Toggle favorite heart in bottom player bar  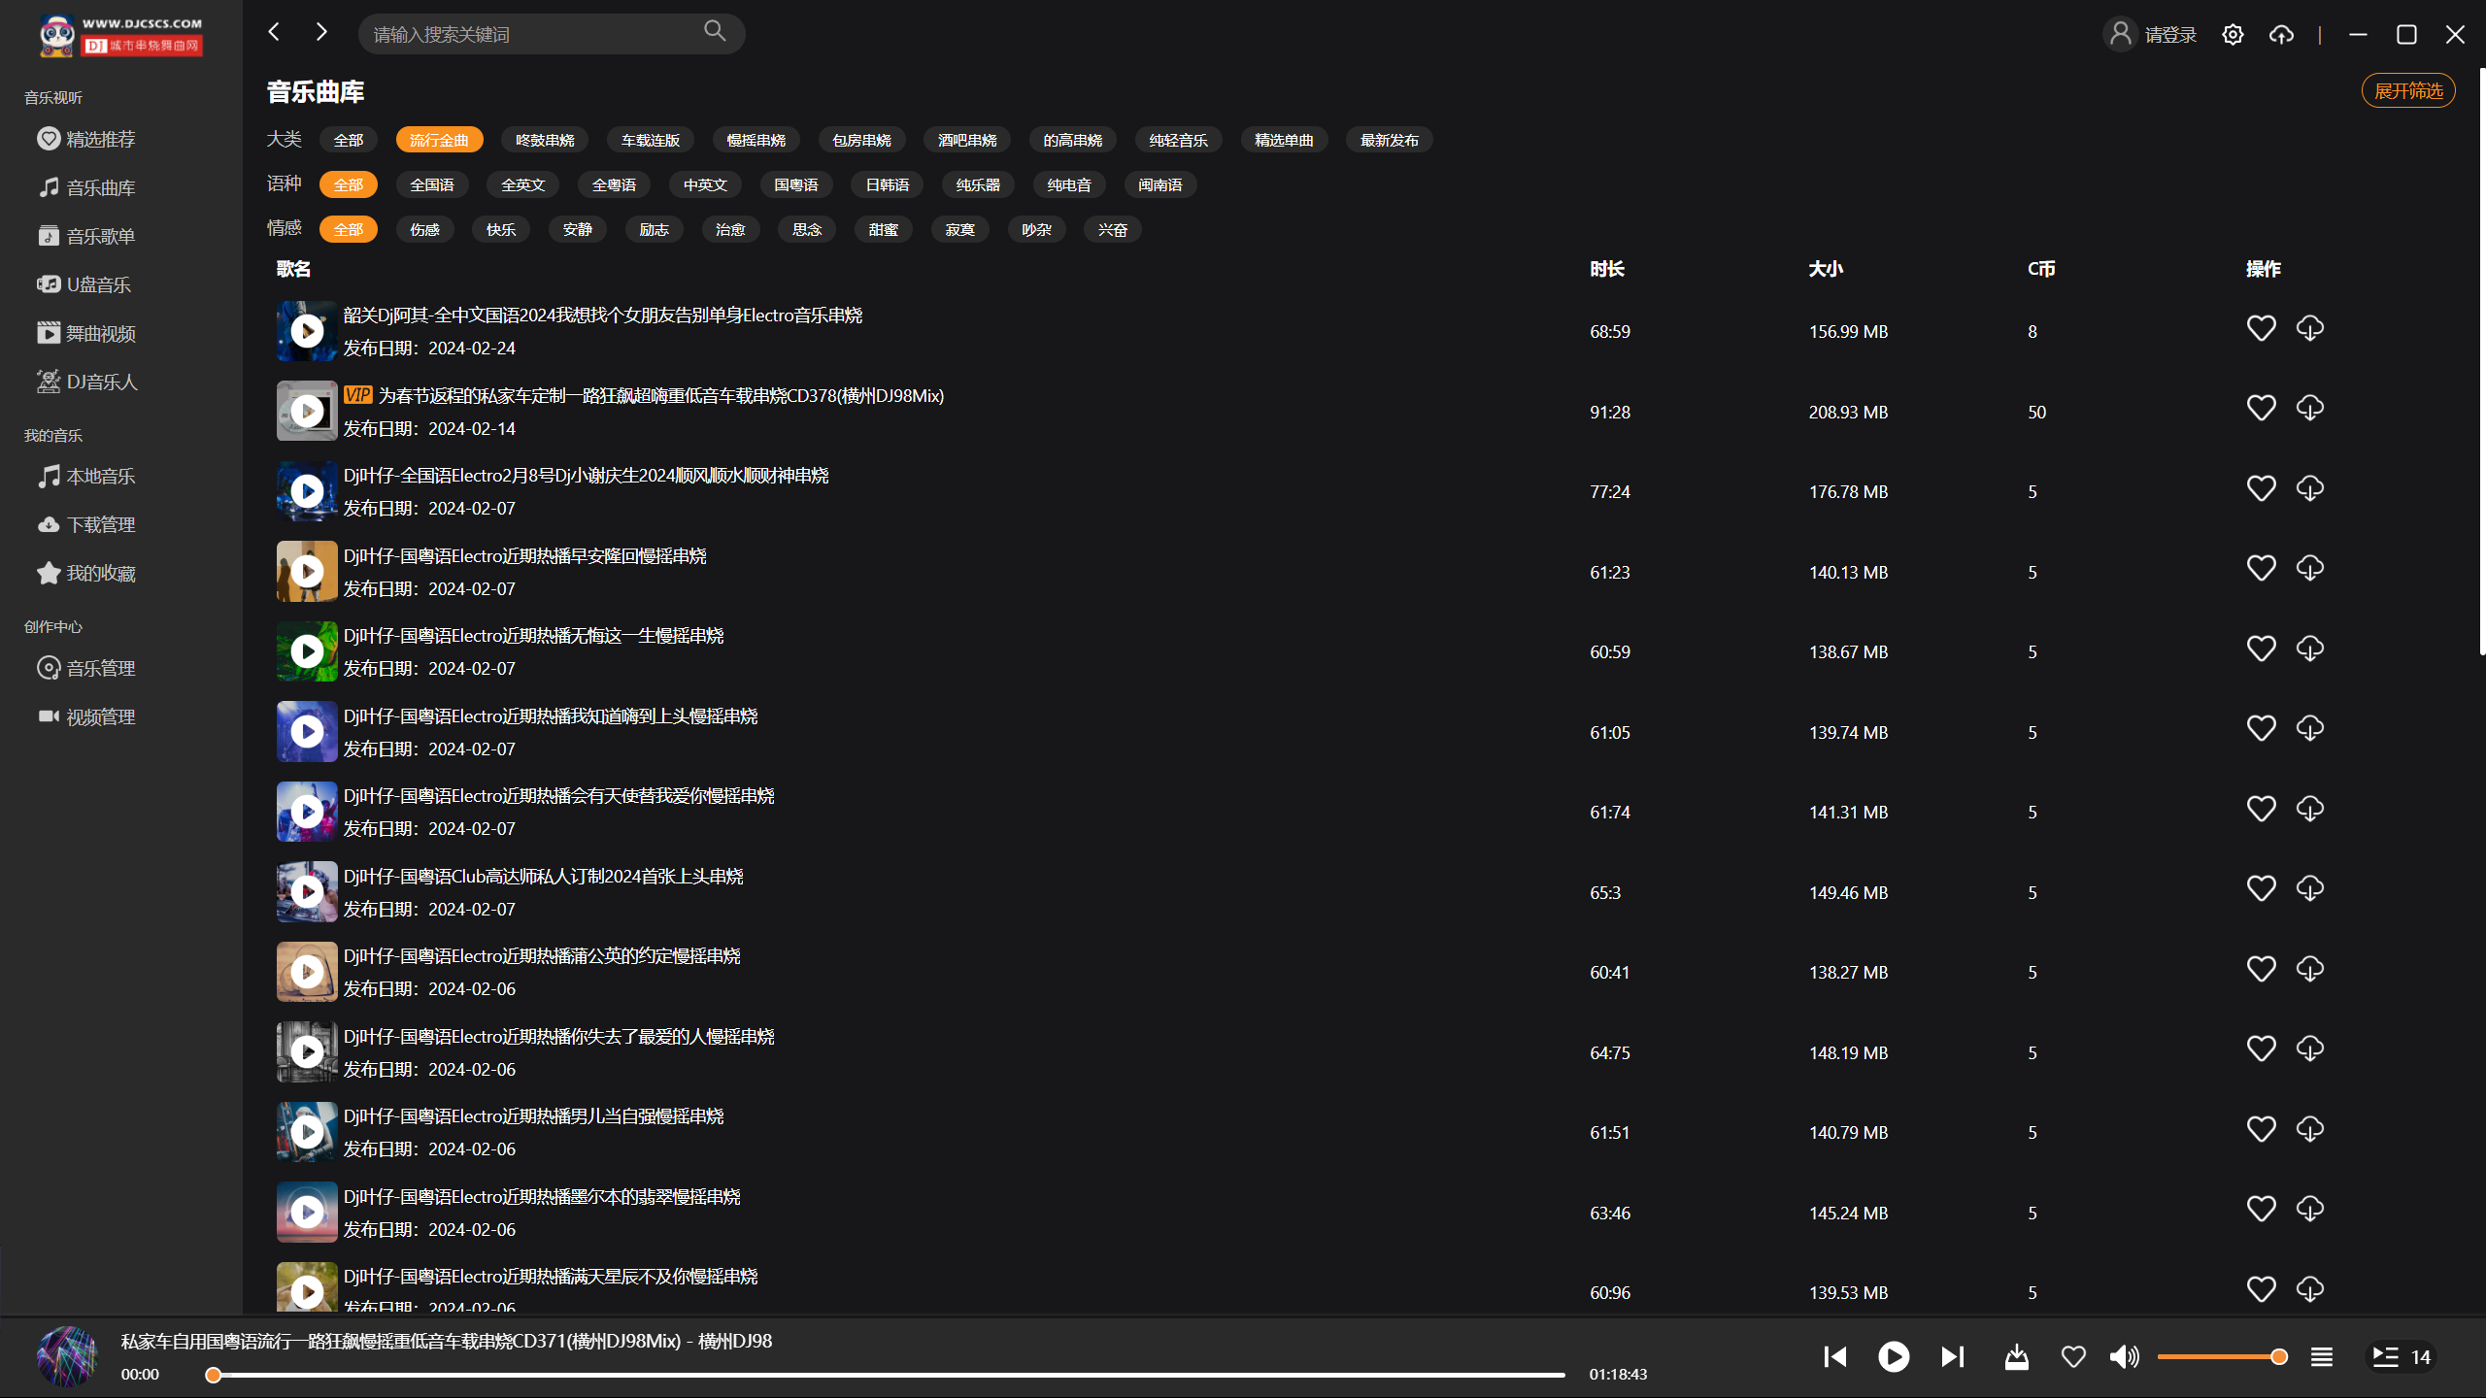[x=2073, y=1356]
